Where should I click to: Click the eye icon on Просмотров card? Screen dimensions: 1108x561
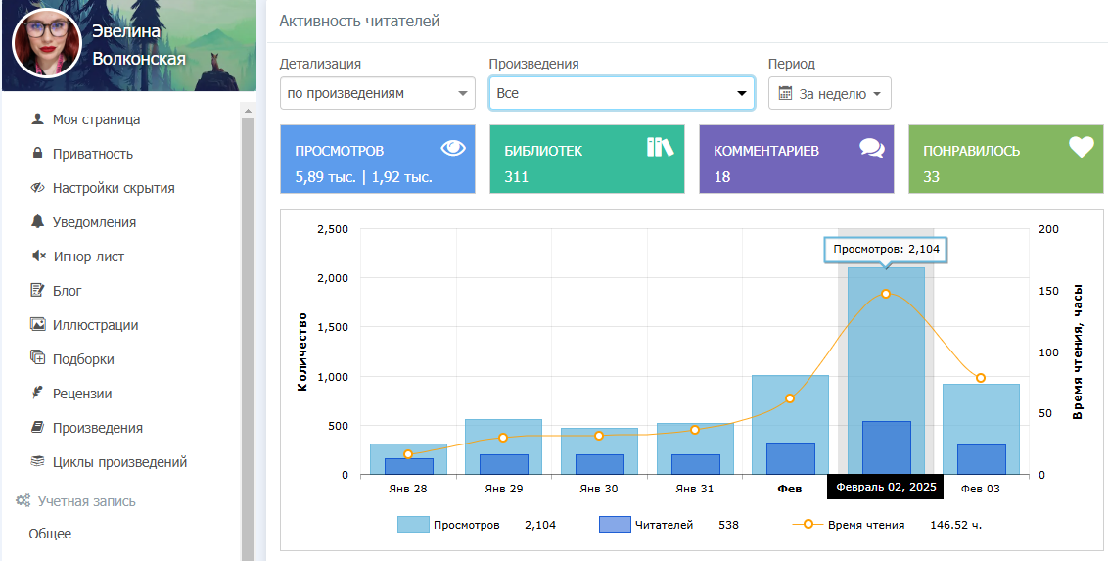pos(452,148)
